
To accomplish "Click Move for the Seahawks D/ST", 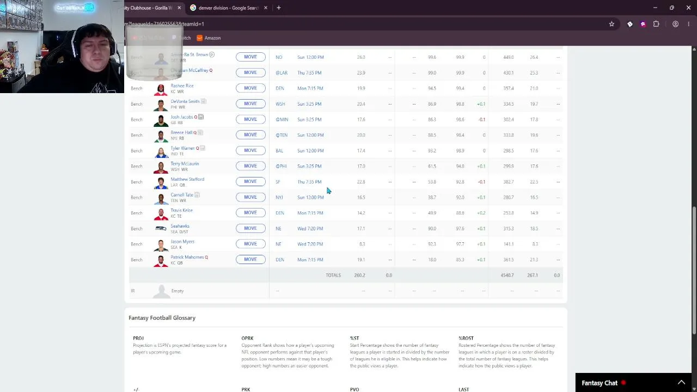I will point(250,228).
